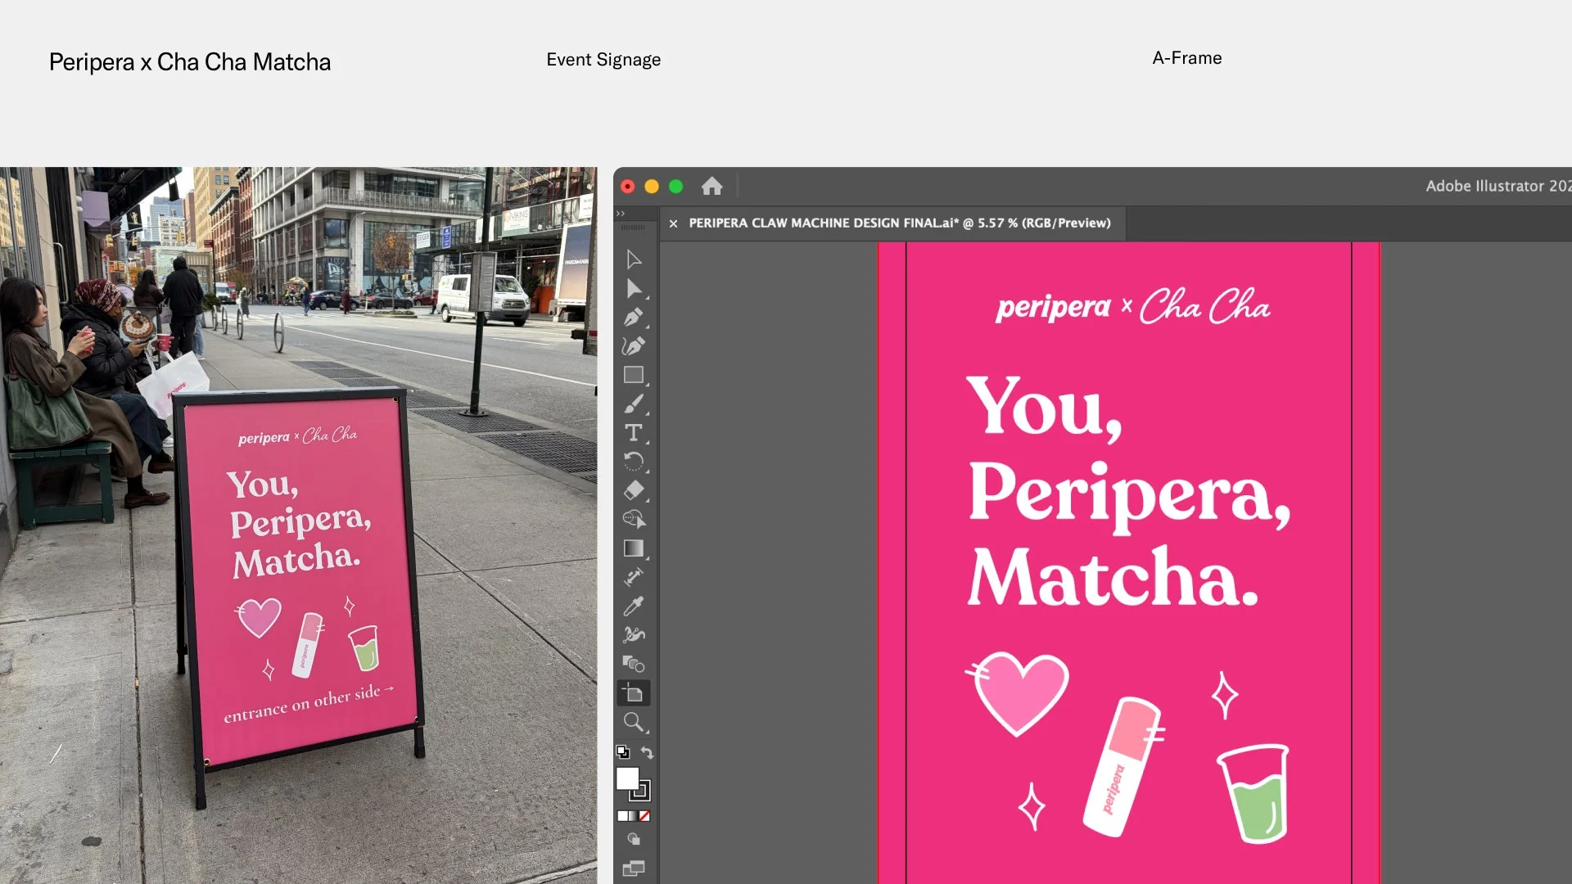Click the 'Peripera x Cha Cha Matcha' title
Image resolution: width=1572 pixels, height=884 pixels.
(190, 62)
